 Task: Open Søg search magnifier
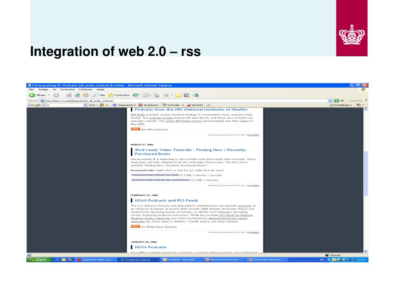click(98, 95)
